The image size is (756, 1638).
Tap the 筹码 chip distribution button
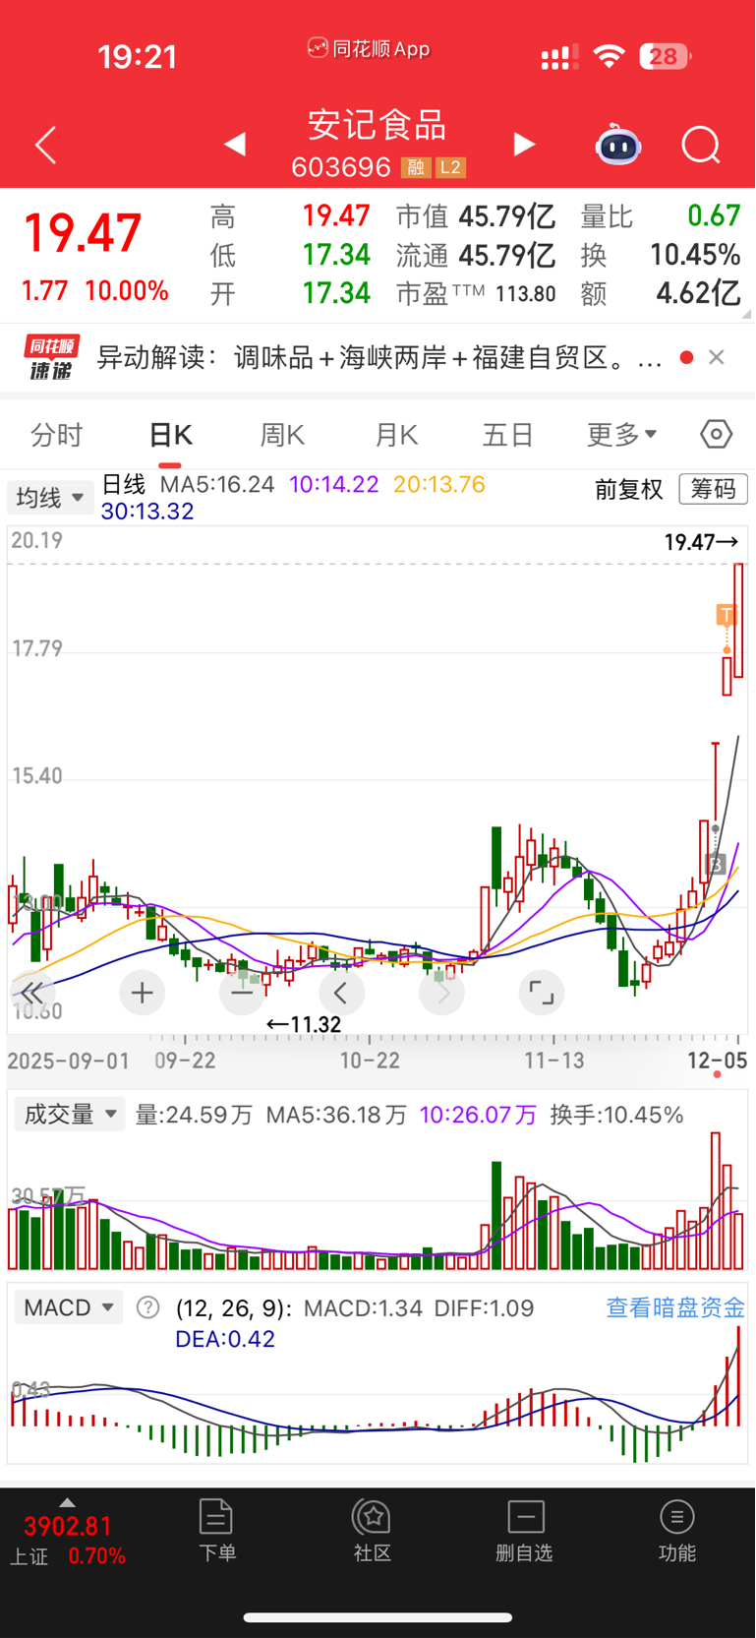[714, 489]
